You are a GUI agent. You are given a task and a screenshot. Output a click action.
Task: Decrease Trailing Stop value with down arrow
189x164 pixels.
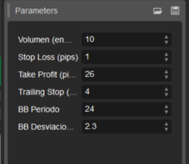pyautogui.click(x=166, y=95)
